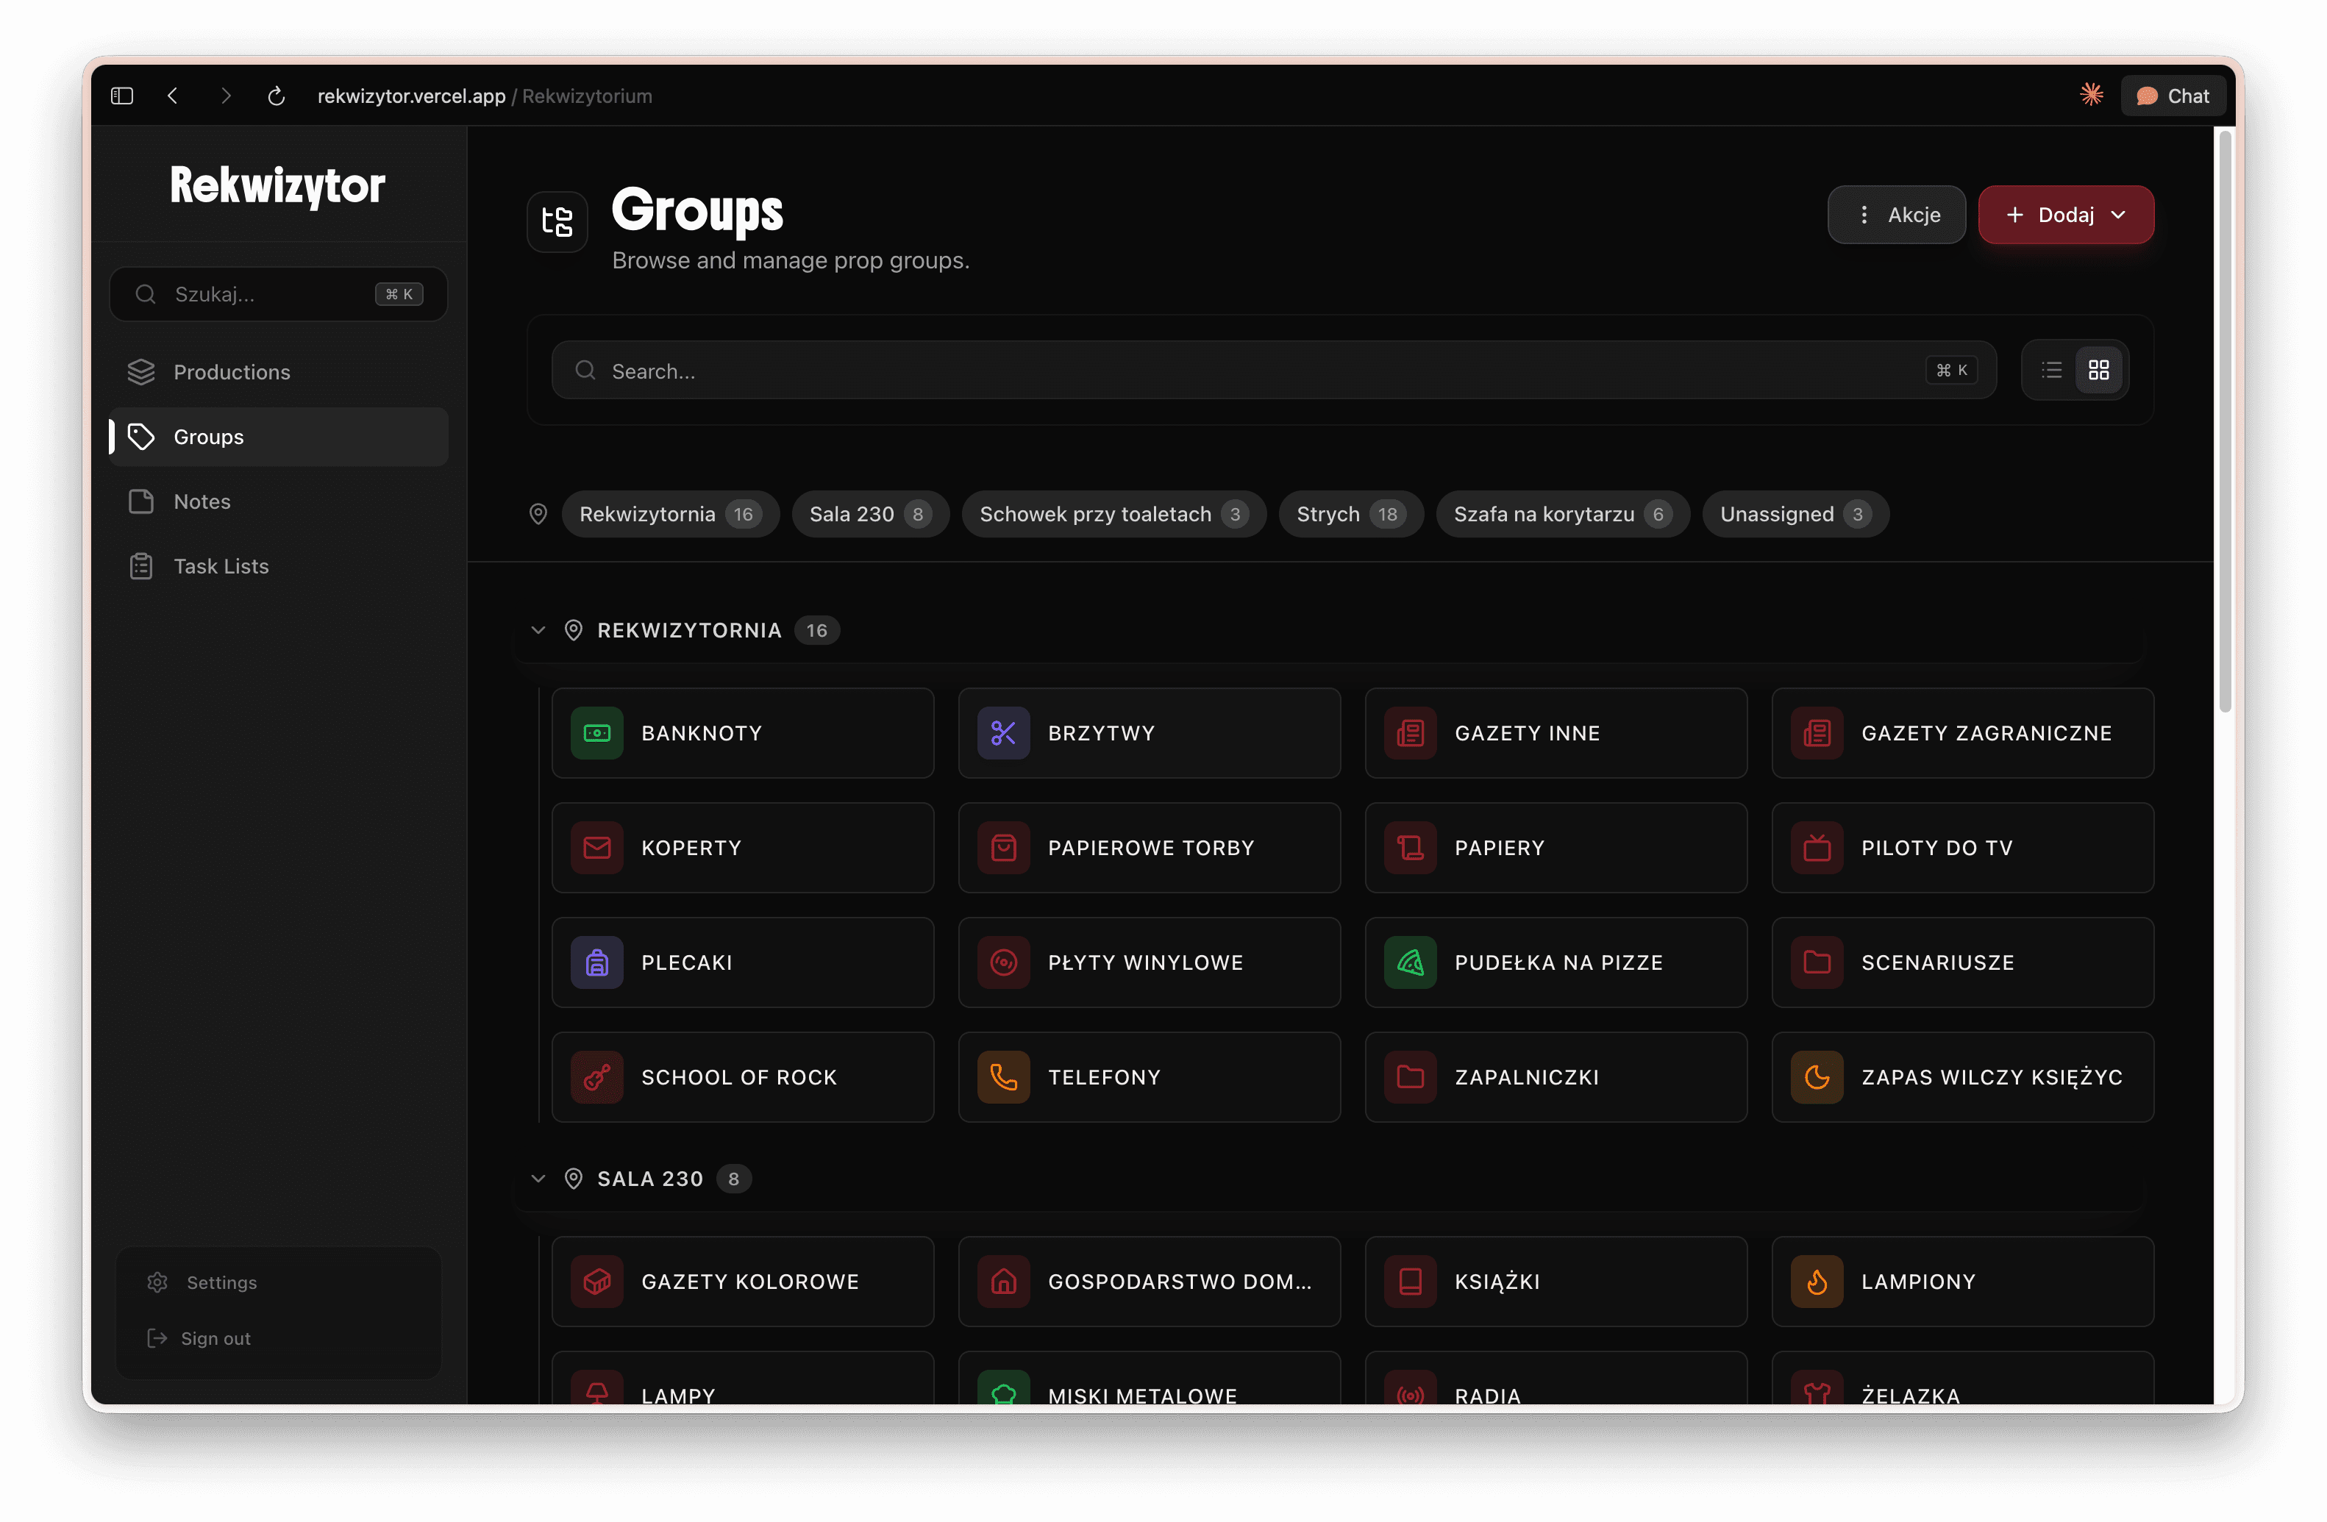2327x1522 pixels.
Task: Open the ŻELAZKA group card
Action: click(1962, 1379)
